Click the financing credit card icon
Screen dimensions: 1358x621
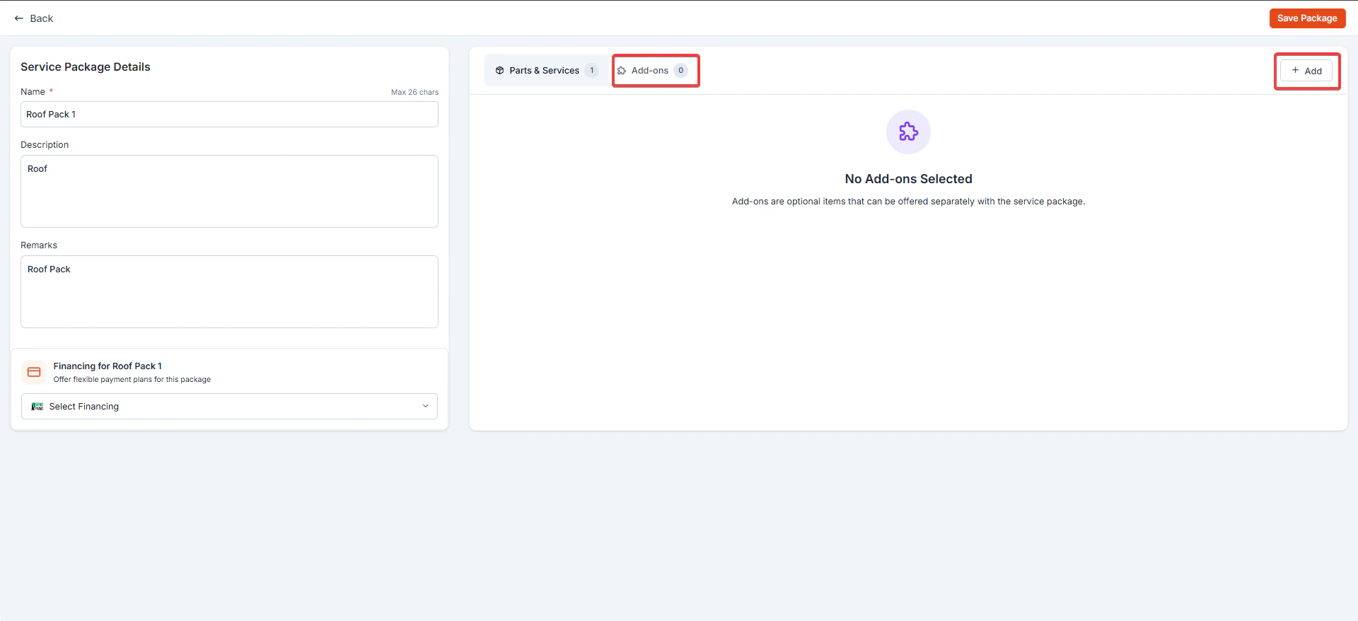pyautogui.click(x=34, y=372)
